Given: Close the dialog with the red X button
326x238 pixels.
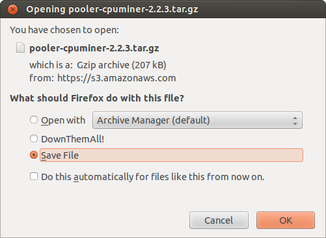Looking at the screenshot, I should pyautogui.click(x=12, y=10).
